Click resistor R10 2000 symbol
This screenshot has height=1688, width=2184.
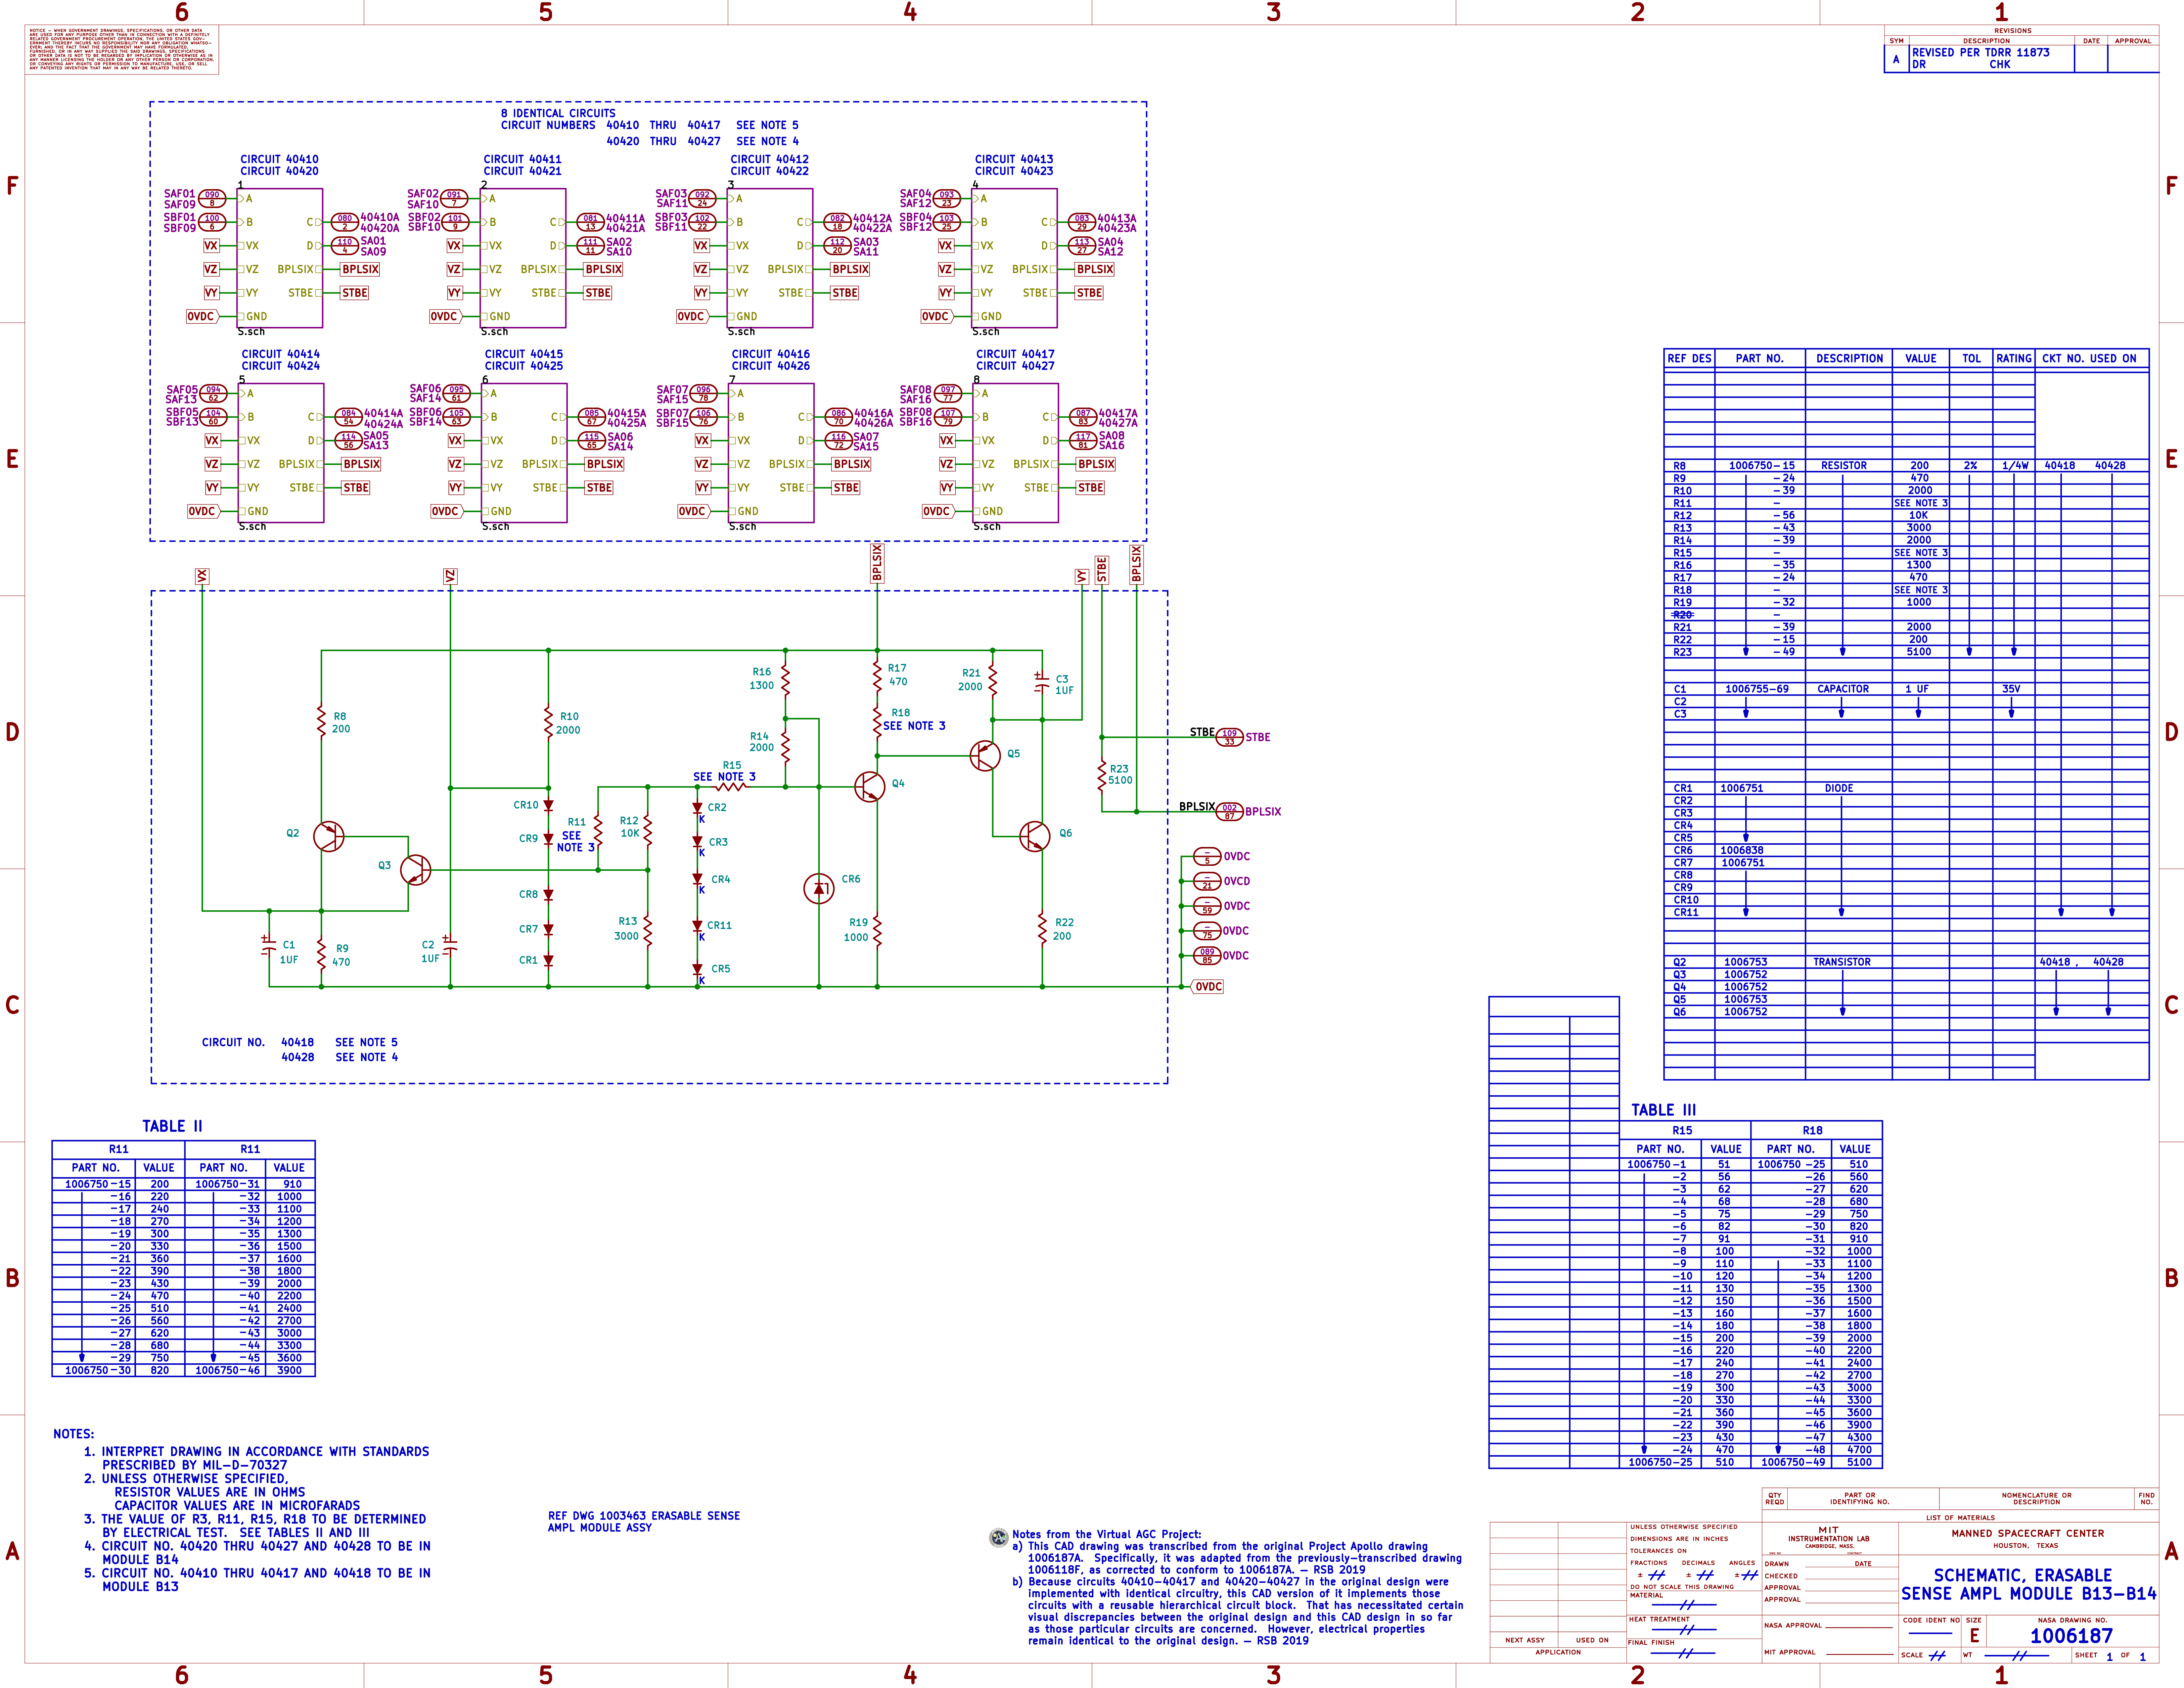pos(548,722)
